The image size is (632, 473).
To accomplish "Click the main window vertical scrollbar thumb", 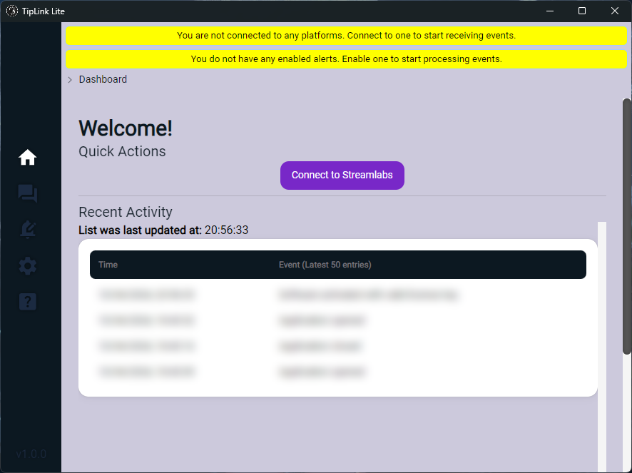I will click(627, 226).
